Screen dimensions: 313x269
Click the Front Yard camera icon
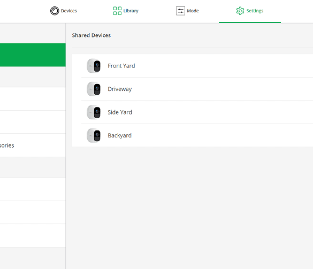click(x=94, y=66)
